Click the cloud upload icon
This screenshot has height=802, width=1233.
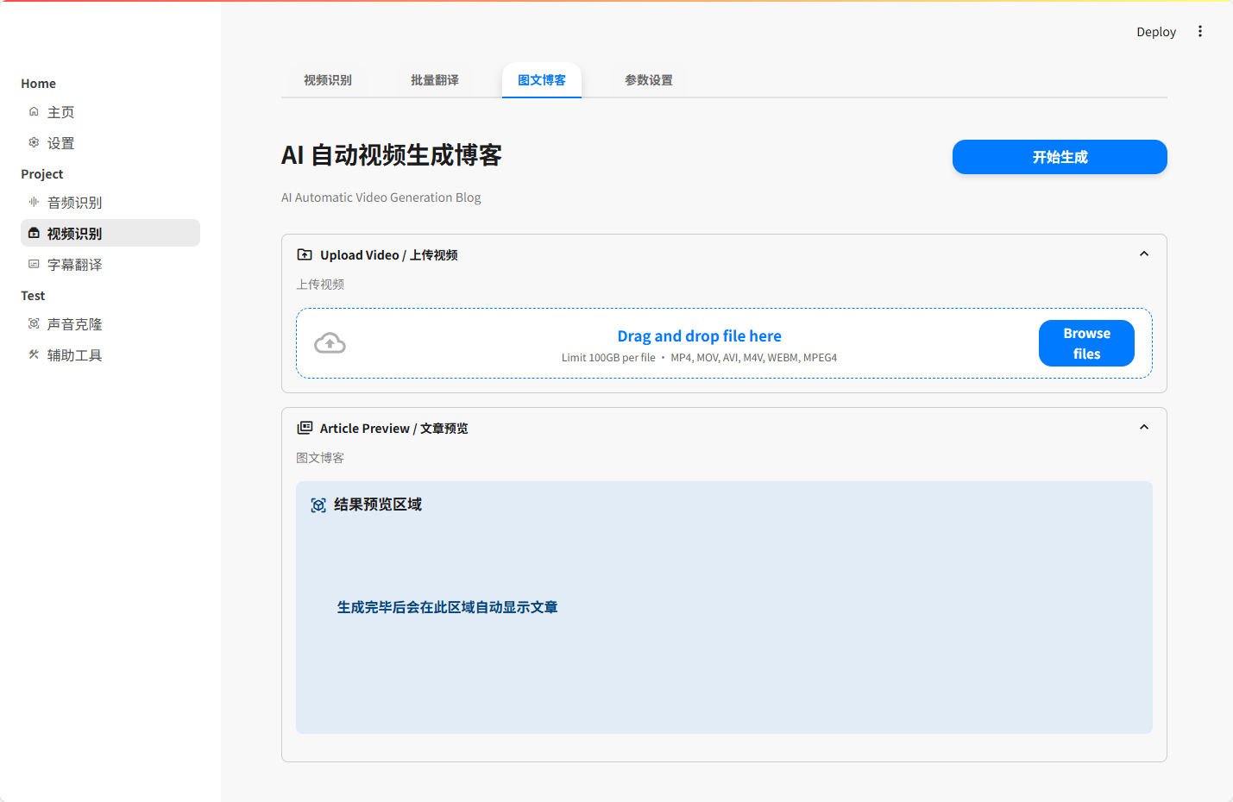point(330,343)
